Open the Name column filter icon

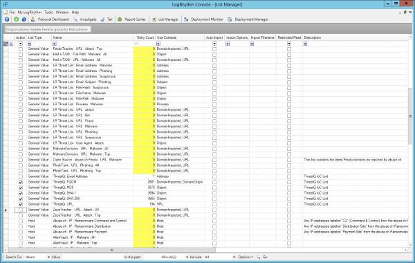[55, 44]
